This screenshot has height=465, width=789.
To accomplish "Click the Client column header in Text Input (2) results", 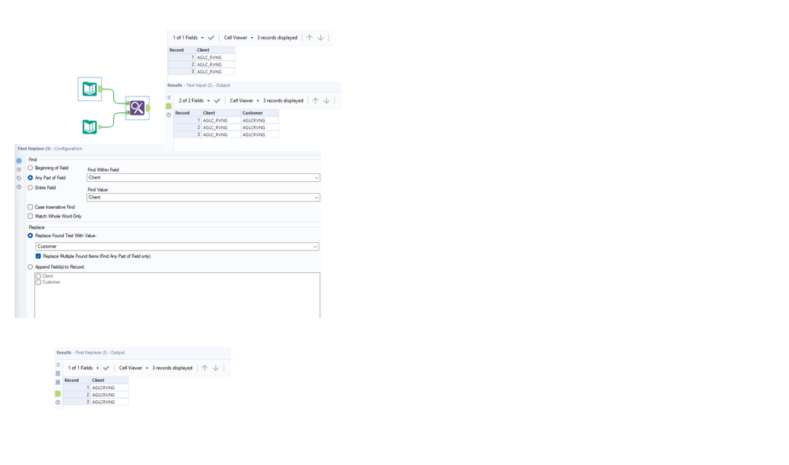I will (x=221, y=113).
